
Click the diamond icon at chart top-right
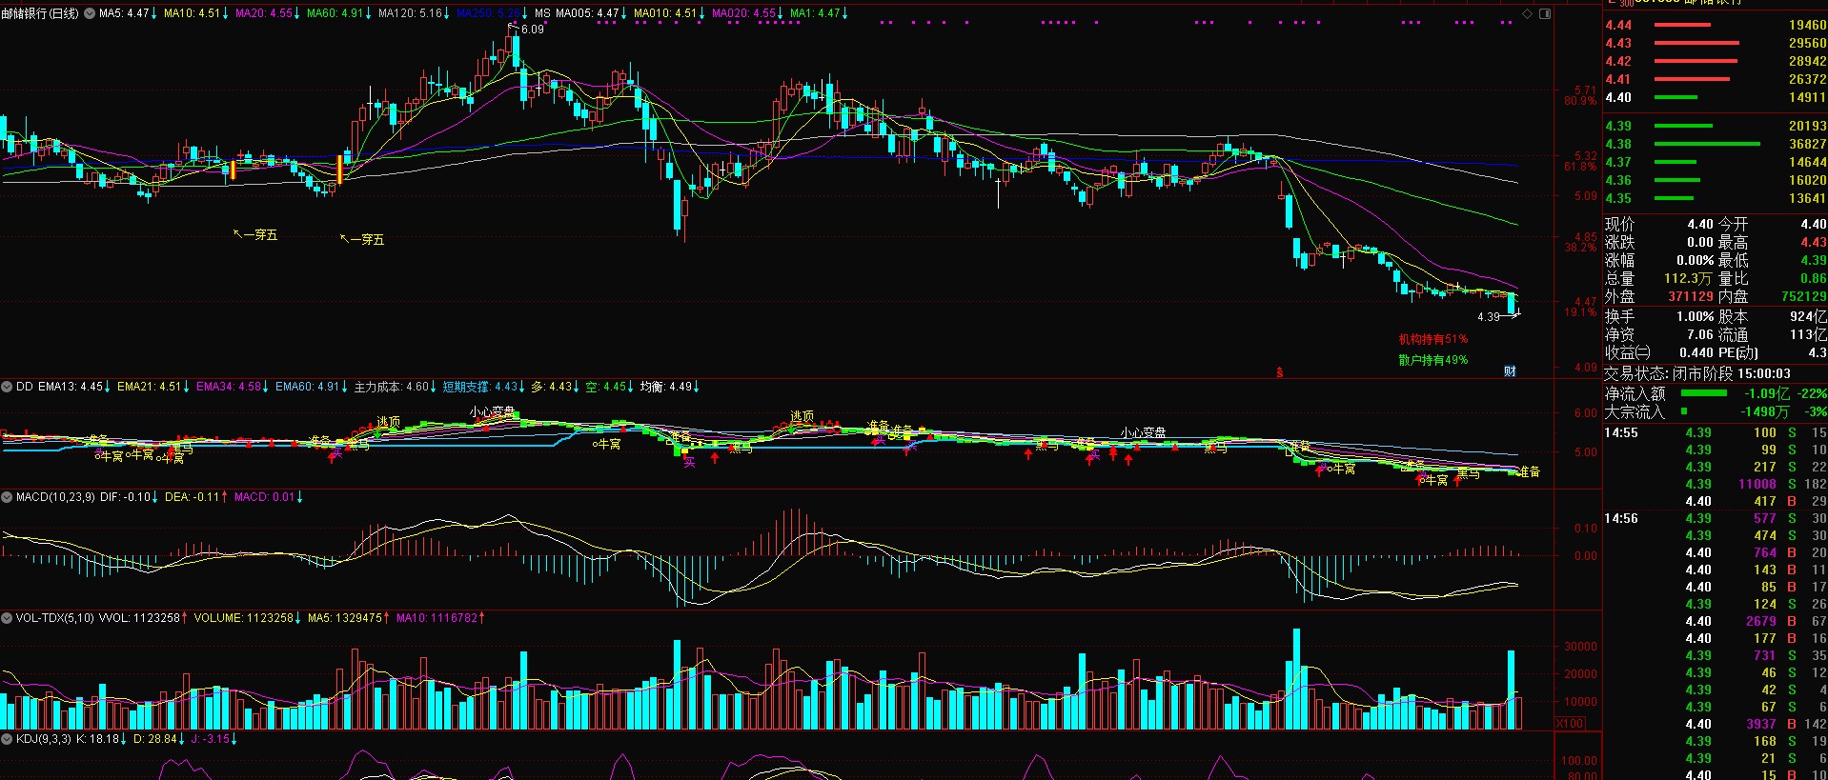[1527, 13]
